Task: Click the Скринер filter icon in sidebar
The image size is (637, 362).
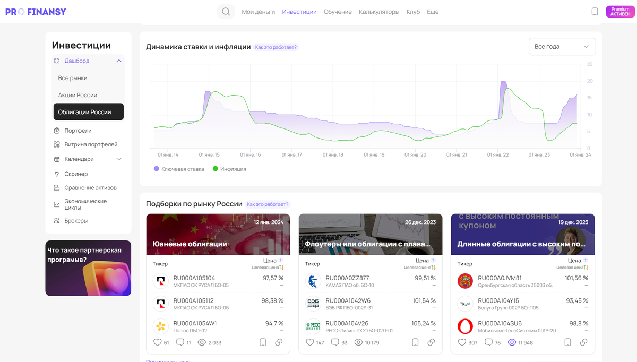Action: (57, 174)
